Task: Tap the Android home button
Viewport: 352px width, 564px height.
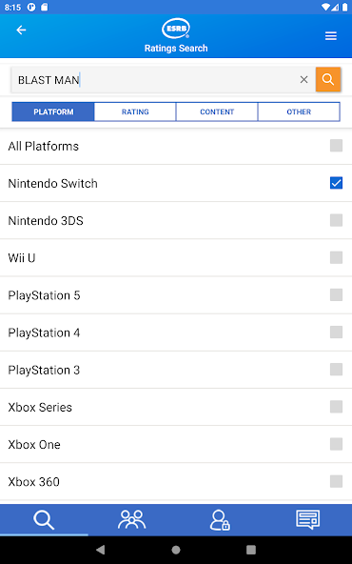Action: [176, 550]
